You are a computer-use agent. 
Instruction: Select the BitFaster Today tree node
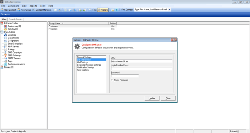point(11,23)
